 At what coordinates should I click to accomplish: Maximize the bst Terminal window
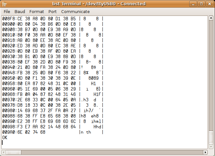tap(201, 4)
